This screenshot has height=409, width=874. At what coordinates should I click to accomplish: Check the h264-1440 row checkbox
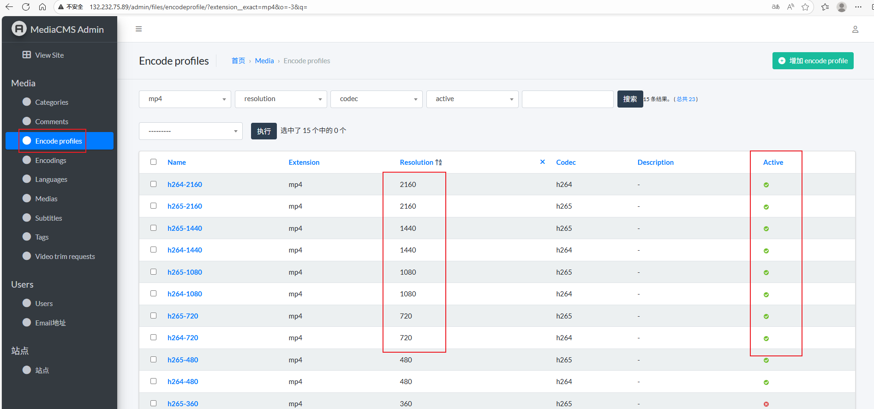[153, 249]
